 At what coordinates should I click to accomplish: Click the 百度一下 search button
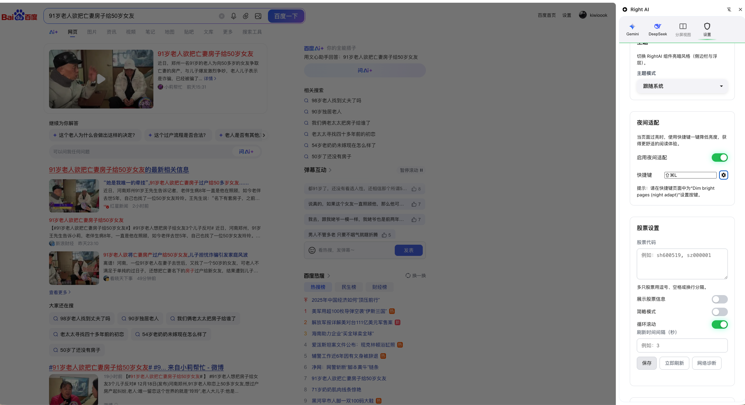286,16
